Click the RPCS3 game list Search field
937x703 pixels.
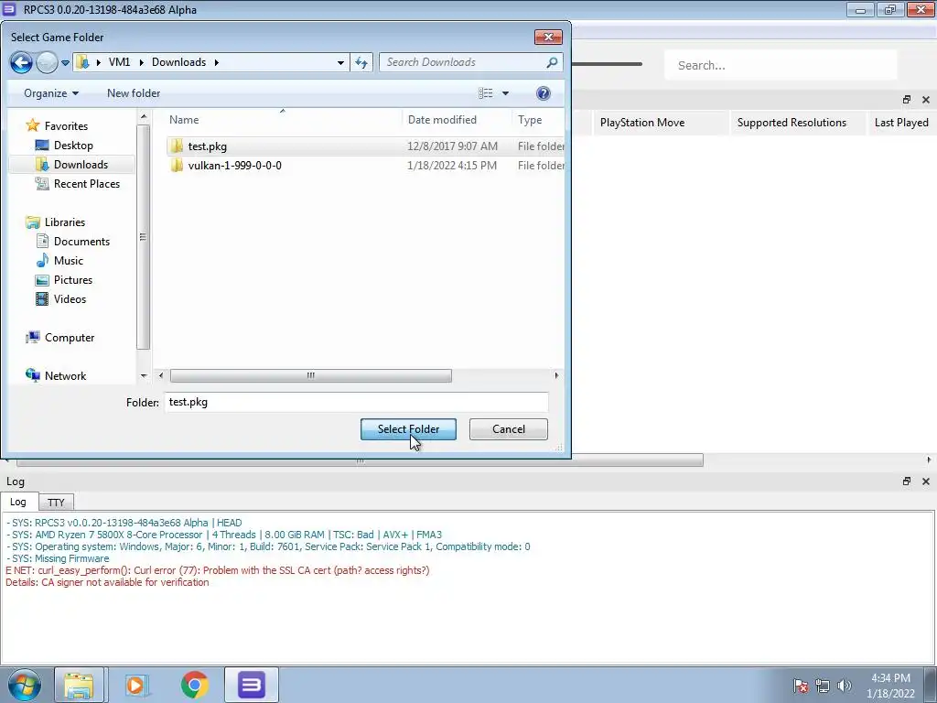point(781,65)
